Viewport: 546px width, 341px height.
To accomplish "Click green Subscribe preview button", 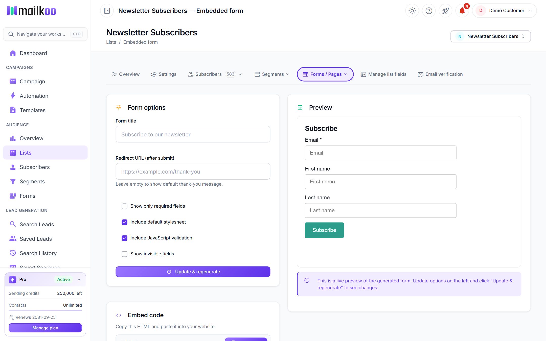I will pos(324,230).
